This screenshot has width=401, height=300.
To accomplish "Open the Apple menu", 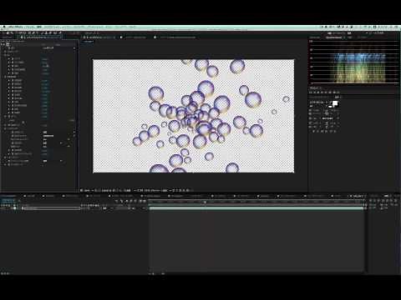I will click(x=4, y=27).
